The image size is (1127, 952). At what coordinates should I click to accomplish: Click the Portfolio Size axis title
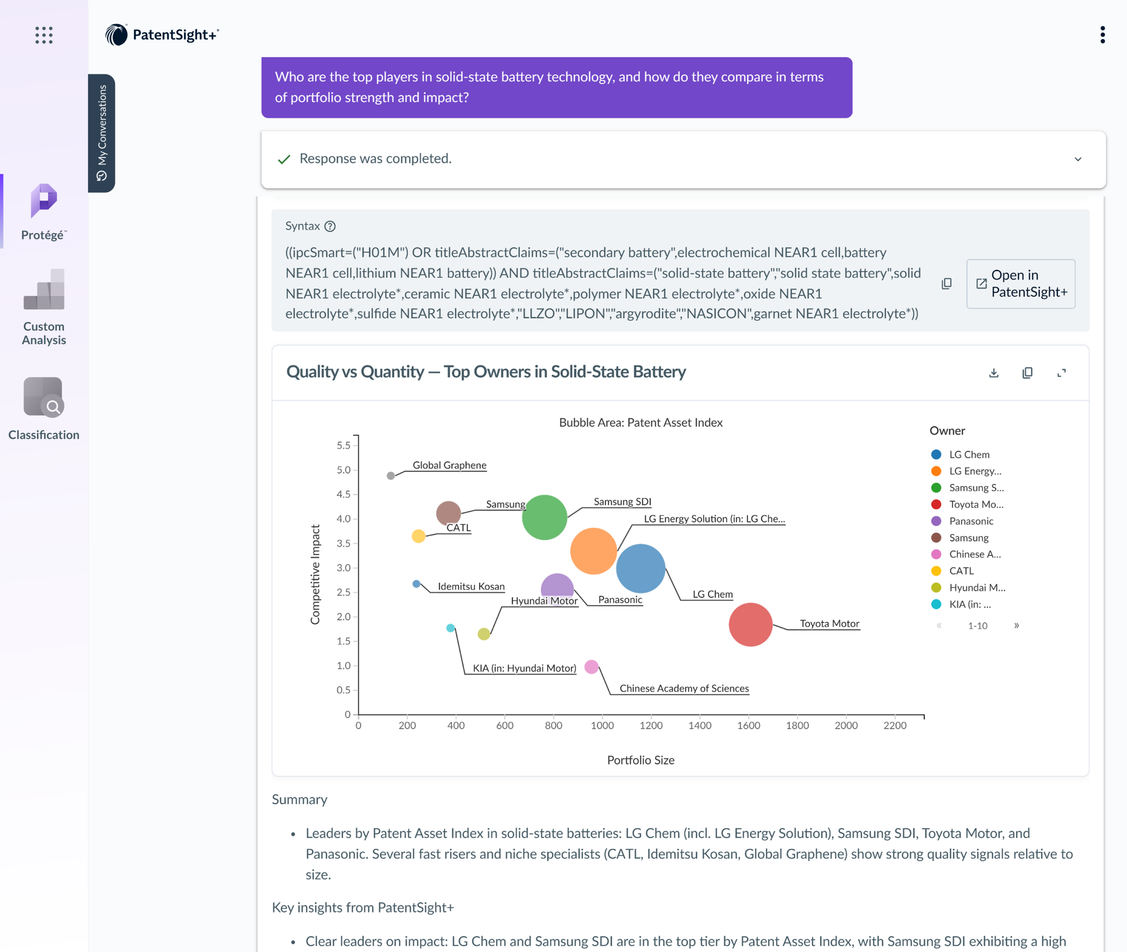tap(641, 760)
